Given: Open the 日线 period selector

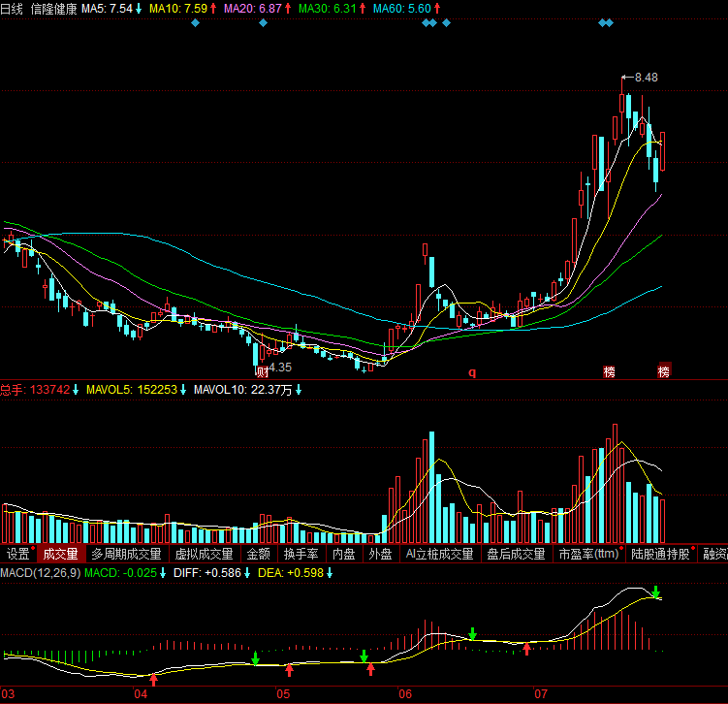Looking at the screenshot, I should pyautogui.click(x=12, y=9).
